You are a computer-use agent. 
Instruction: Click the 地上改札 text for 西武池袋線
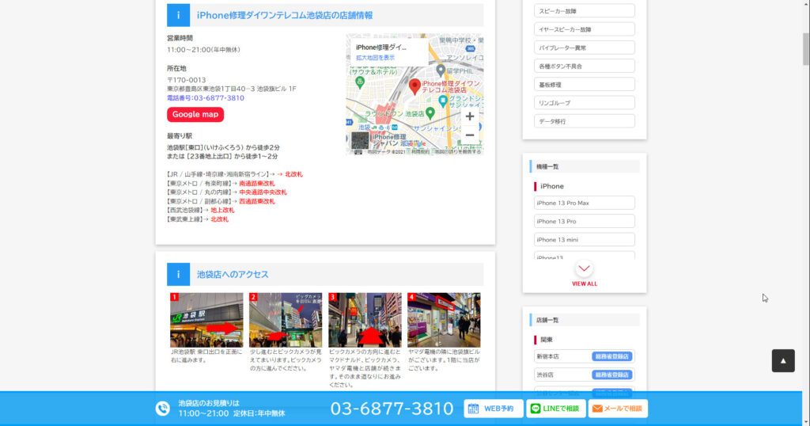222,211
